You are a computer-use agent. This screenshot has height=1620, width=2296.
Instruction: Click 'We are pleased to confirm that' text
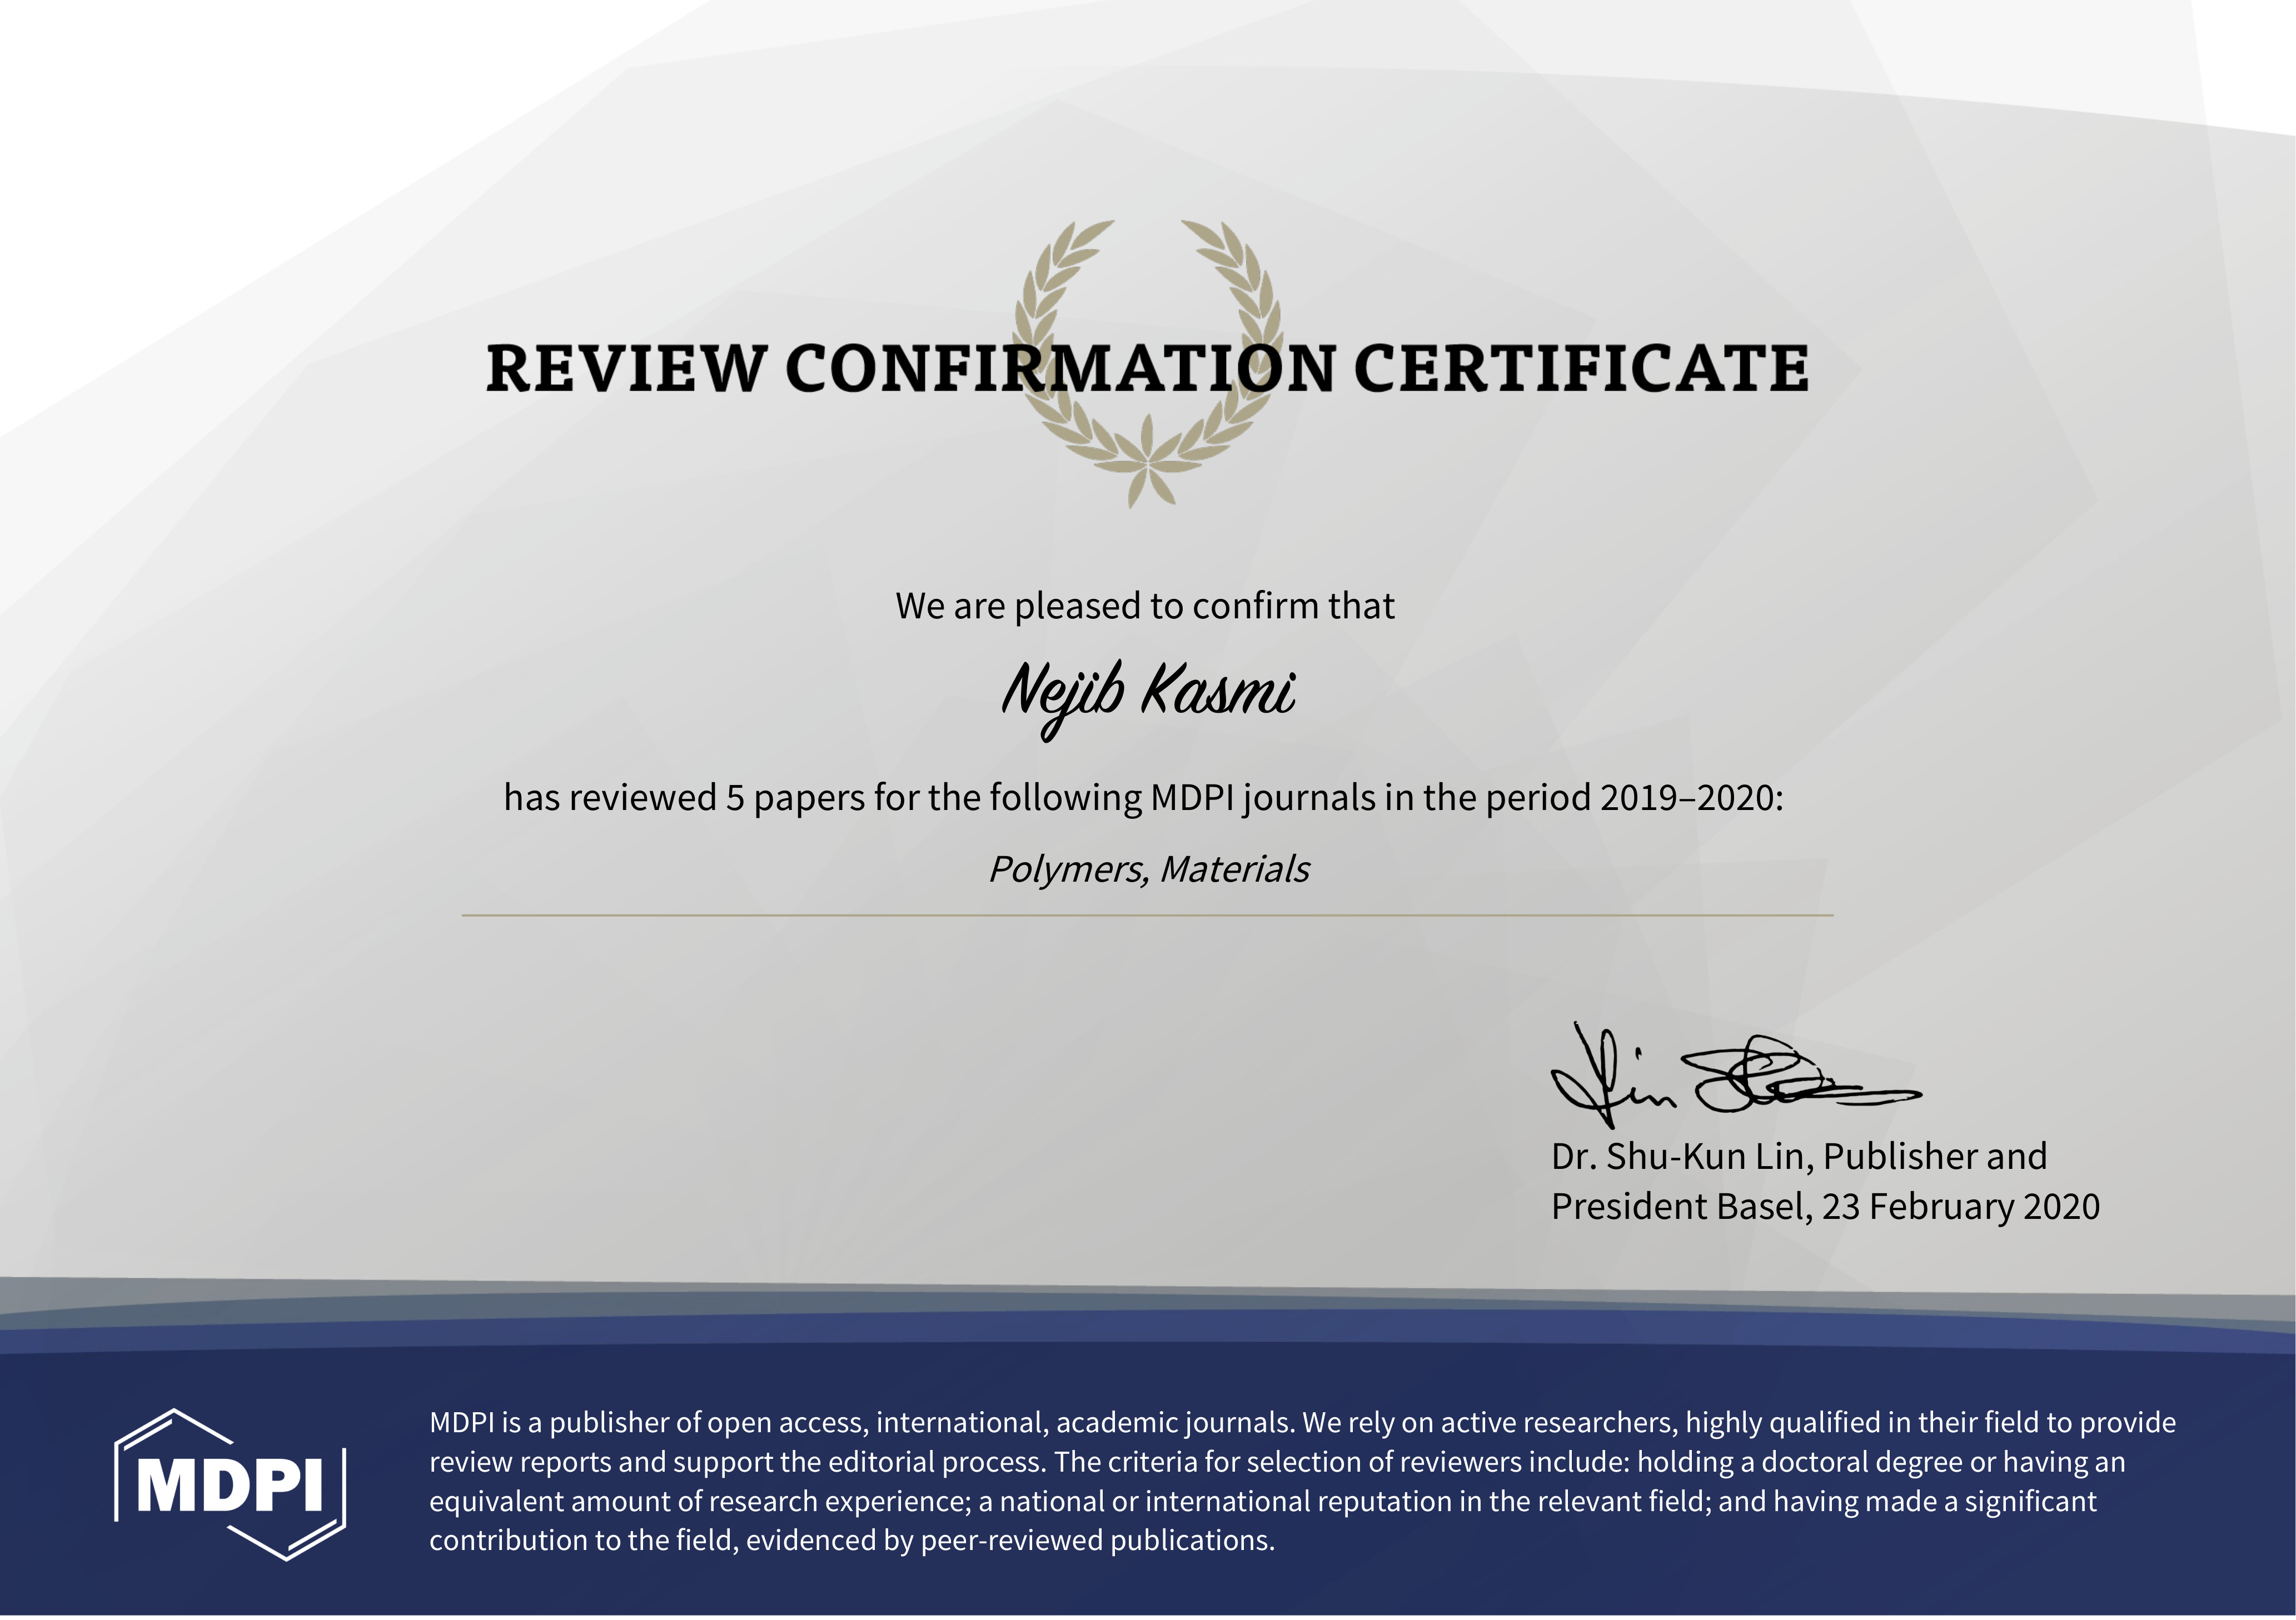click(1144, 606)
